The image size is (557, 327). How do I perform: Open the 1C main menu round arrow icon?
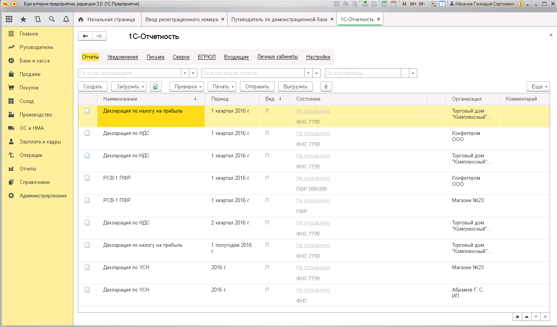(x=14, y=4)
